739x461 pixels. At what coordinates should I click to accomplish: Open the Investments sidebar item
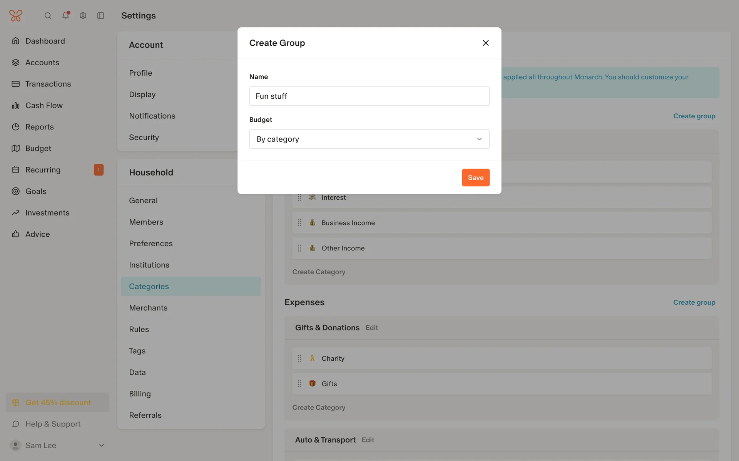pos(47,212)
